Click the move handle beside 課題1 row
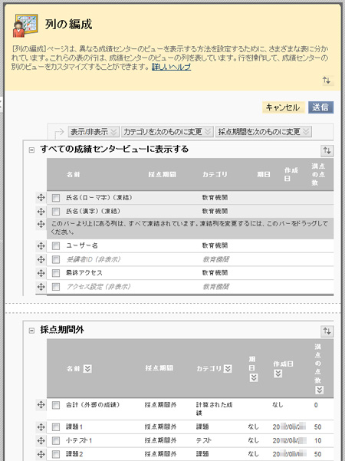The image size is (345, 461). click(41, 426)
